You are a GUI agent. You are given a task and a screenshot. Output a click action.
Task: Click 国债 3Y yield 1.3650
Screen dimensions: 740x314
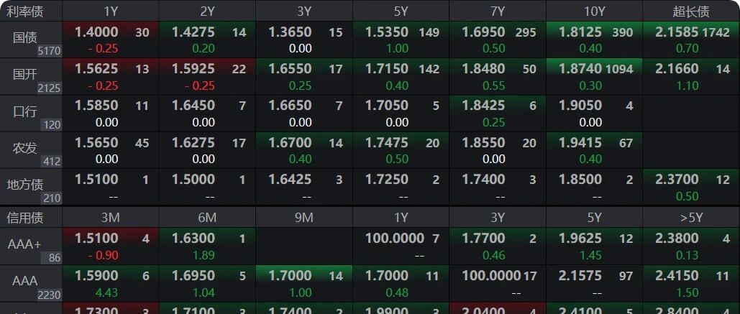tap(291, 32)
